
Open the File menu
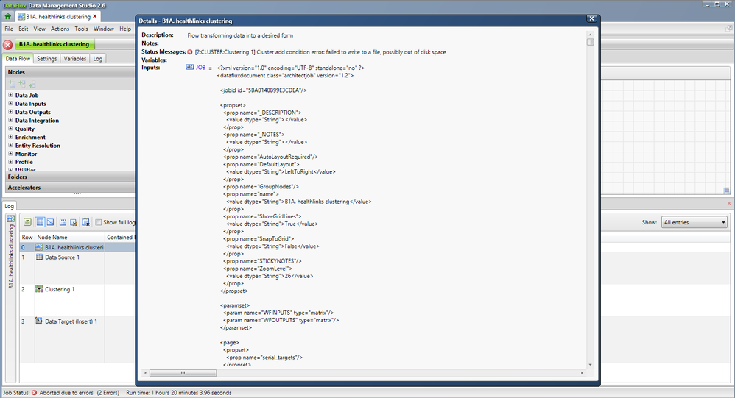click(9, 29)
